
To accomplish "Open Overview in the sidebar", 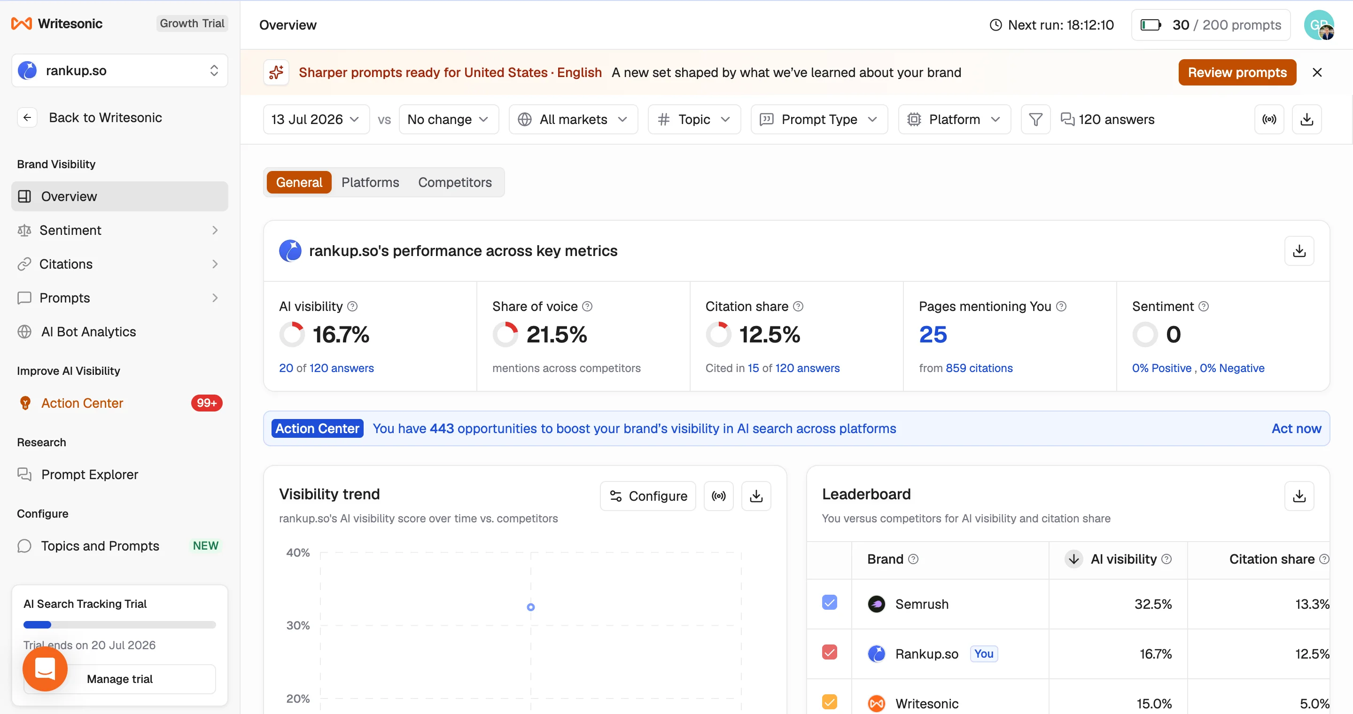I will (120, 196).
